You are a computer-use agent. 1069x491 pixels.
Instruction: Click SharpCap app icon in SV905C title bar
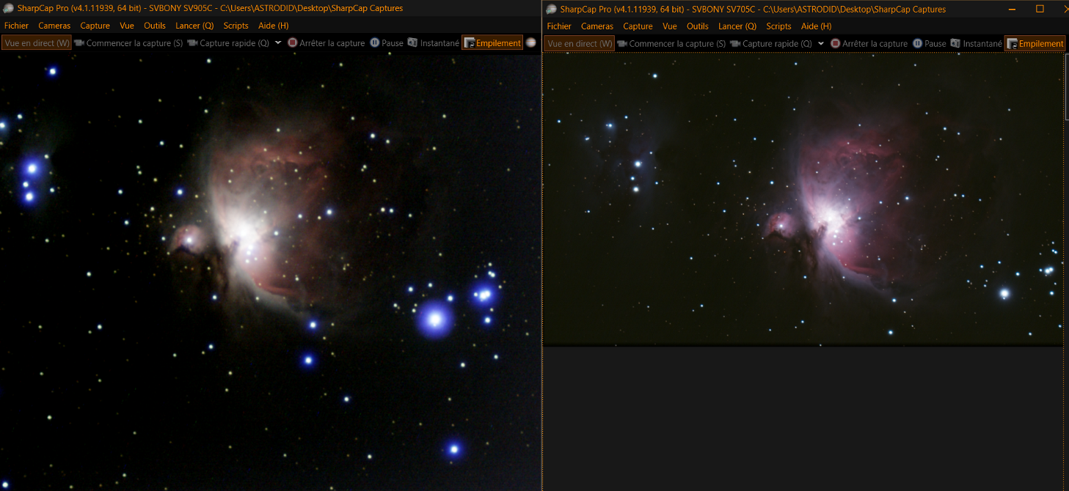[x=8, y=9]
